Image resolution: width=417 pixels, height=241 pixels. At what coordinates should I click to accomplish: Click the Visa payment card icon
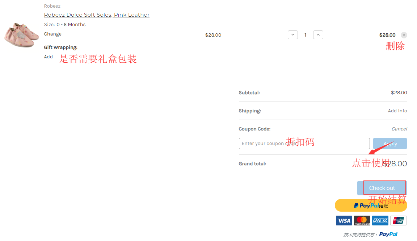point(344,220)
